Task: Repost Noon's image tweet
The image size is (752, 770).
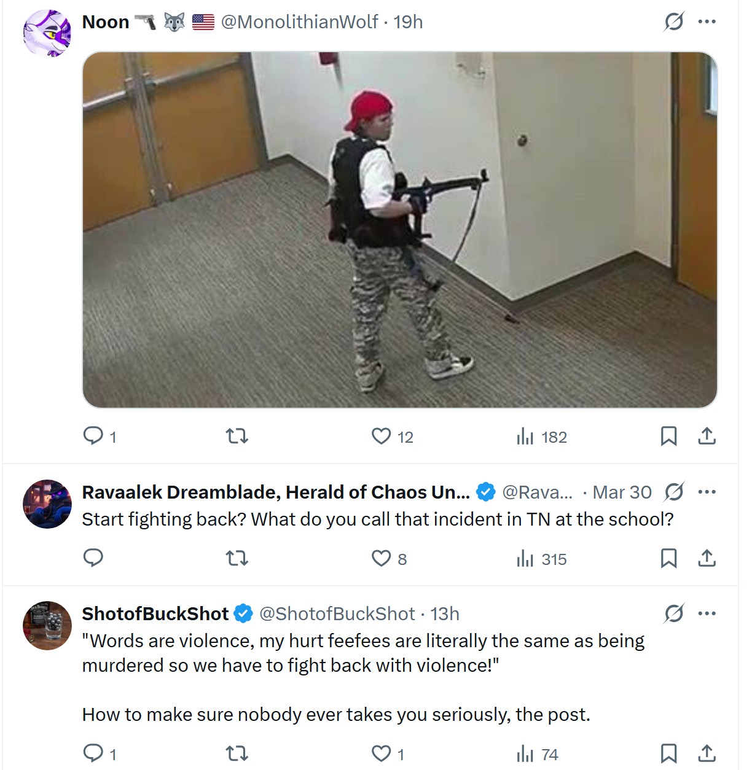Action: coord(237,437)
